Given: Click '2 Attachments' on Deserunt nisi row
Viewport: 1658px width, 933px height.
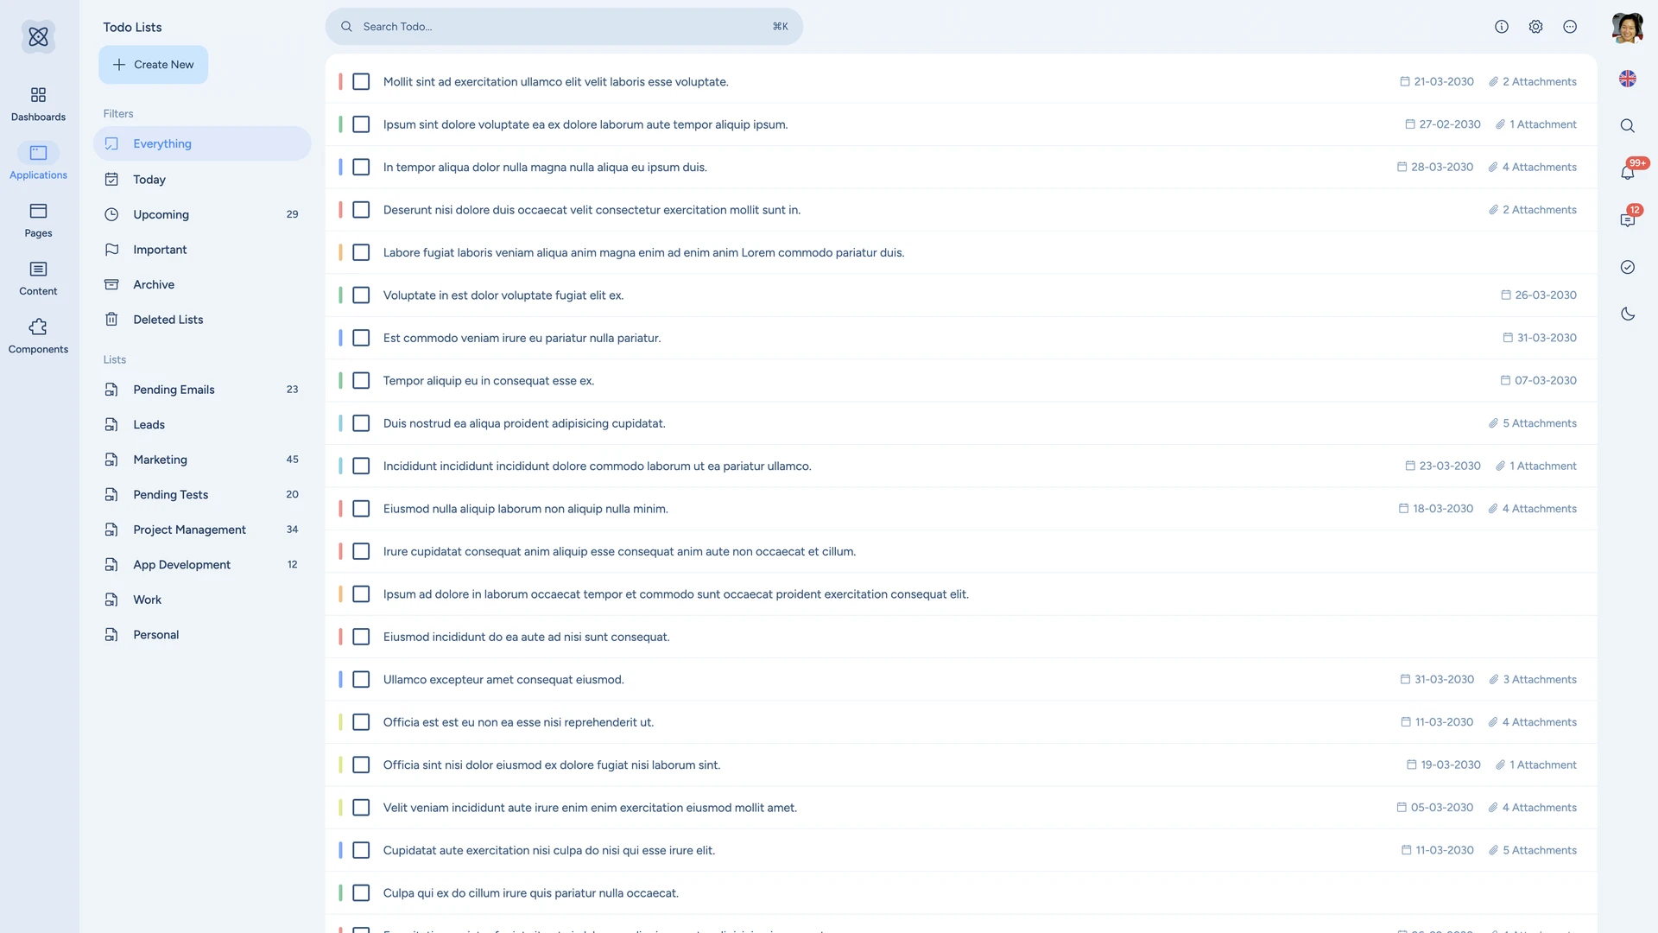Looking at the screenshot, I should point(1533,210).
